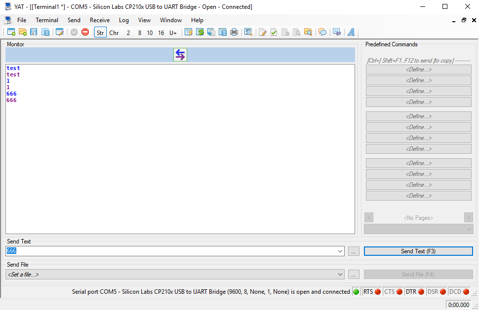Open log settings notepad-pencil icon

coord(262,32)
